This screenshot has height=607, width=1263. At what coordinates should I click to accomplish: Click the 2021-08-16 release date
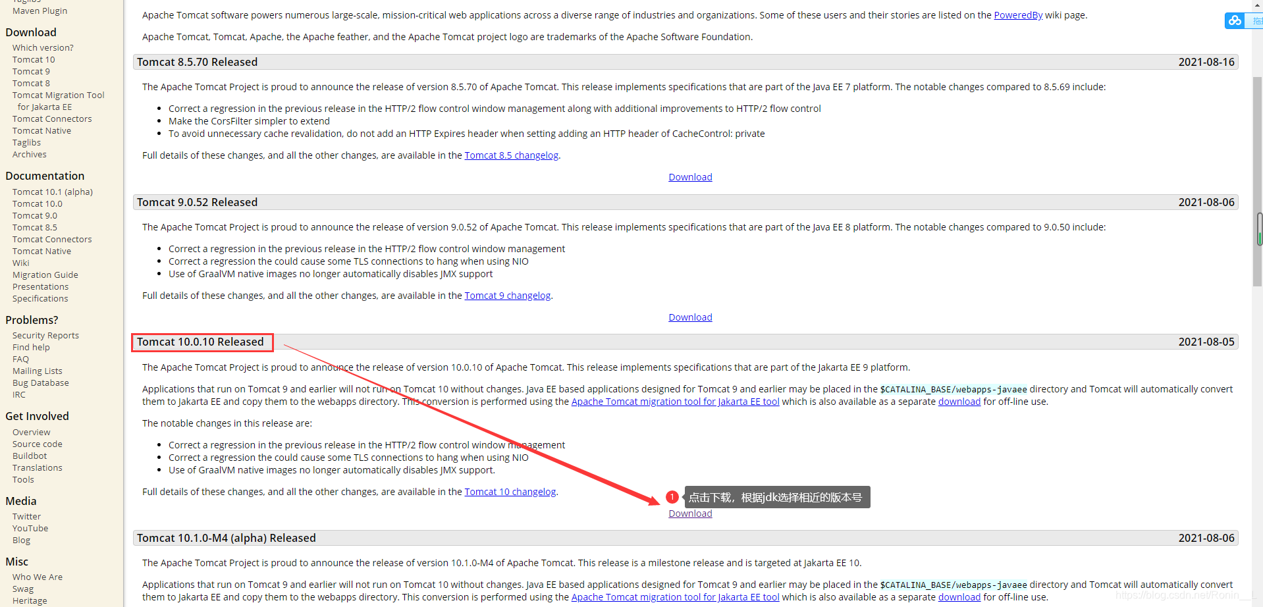coord(1206,62)
